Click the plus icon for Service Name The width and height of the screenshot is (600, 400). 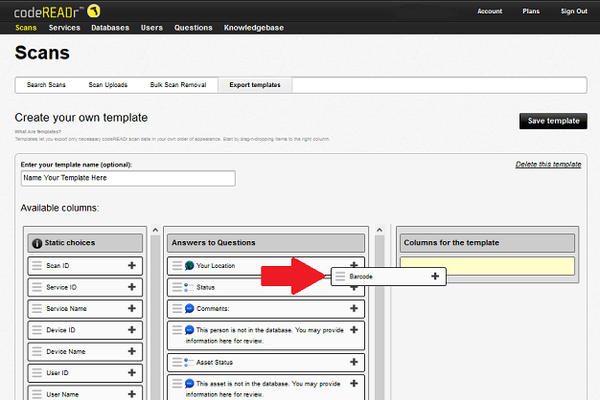tap(131, 308)
